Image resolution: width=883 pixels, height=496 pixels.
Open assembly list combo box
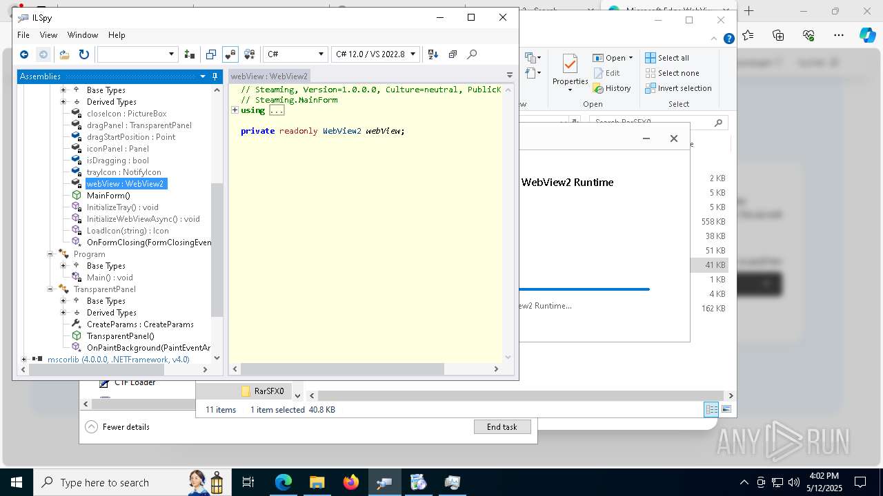[x=137, y=54]
